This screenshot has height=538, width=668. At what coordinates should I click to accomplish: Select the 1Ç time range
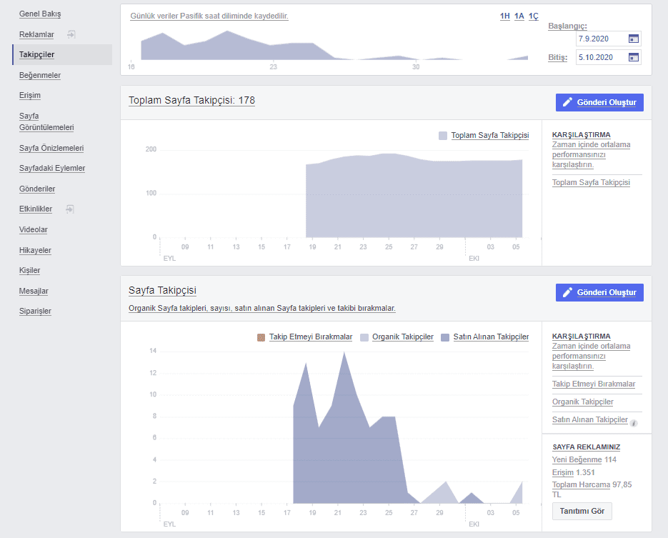point(534,16)
